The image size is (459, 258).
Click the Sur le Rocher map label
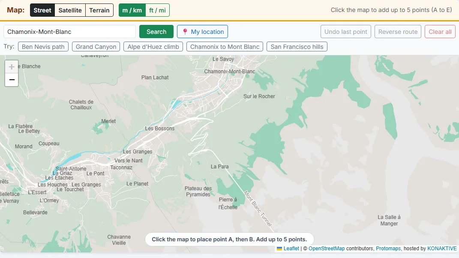pyautogui.click(x=259, y=96)
